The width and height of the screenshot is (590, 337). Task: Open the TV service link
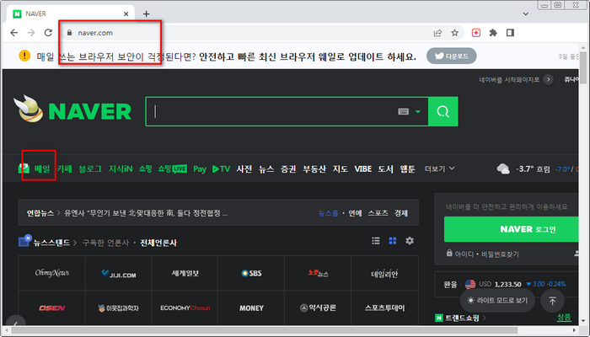click(x=221, y=168)
